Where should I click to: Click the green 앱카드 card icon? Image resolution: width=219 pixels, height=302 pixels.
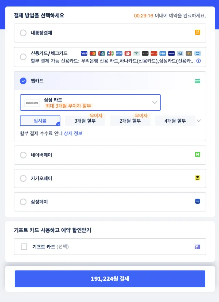point(197,81)
